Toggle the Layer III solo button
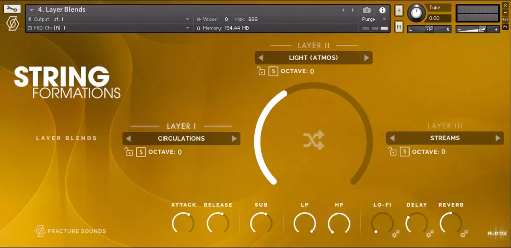 405,152
